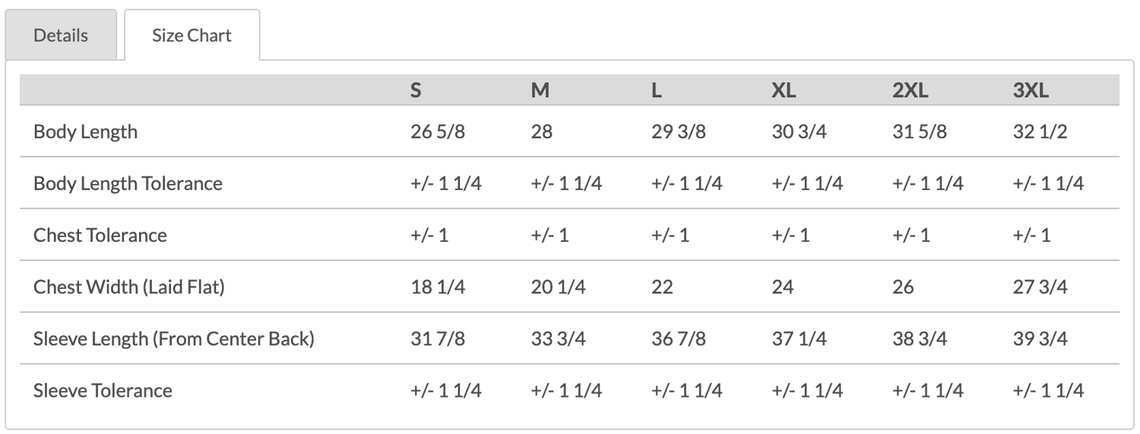Click the XL size column header

(784, 90)
